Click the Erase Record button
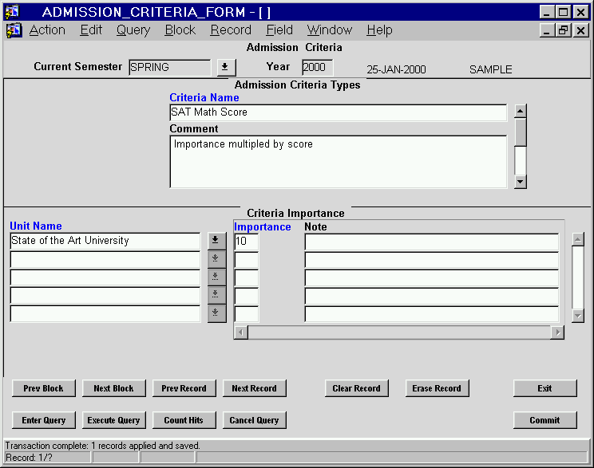 437,388
